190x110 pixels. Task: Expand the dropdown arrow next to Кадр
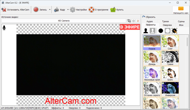[68, 10]
